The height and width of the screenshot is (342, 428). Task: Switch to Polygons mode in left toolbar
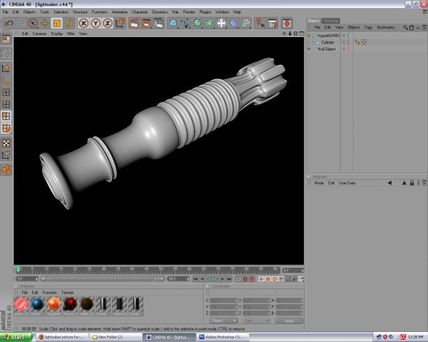click(x=6, y=116)
